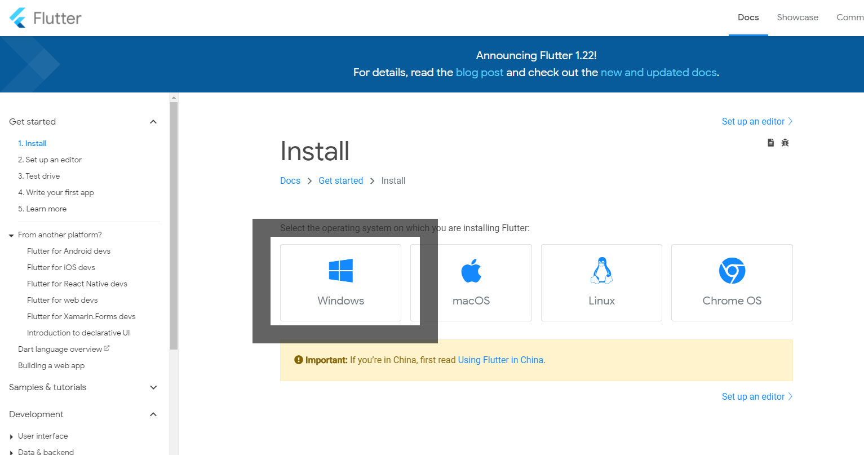Open Flutter for Android devs
This screenshot has width=864, height=455.
[x=69, y=251]
